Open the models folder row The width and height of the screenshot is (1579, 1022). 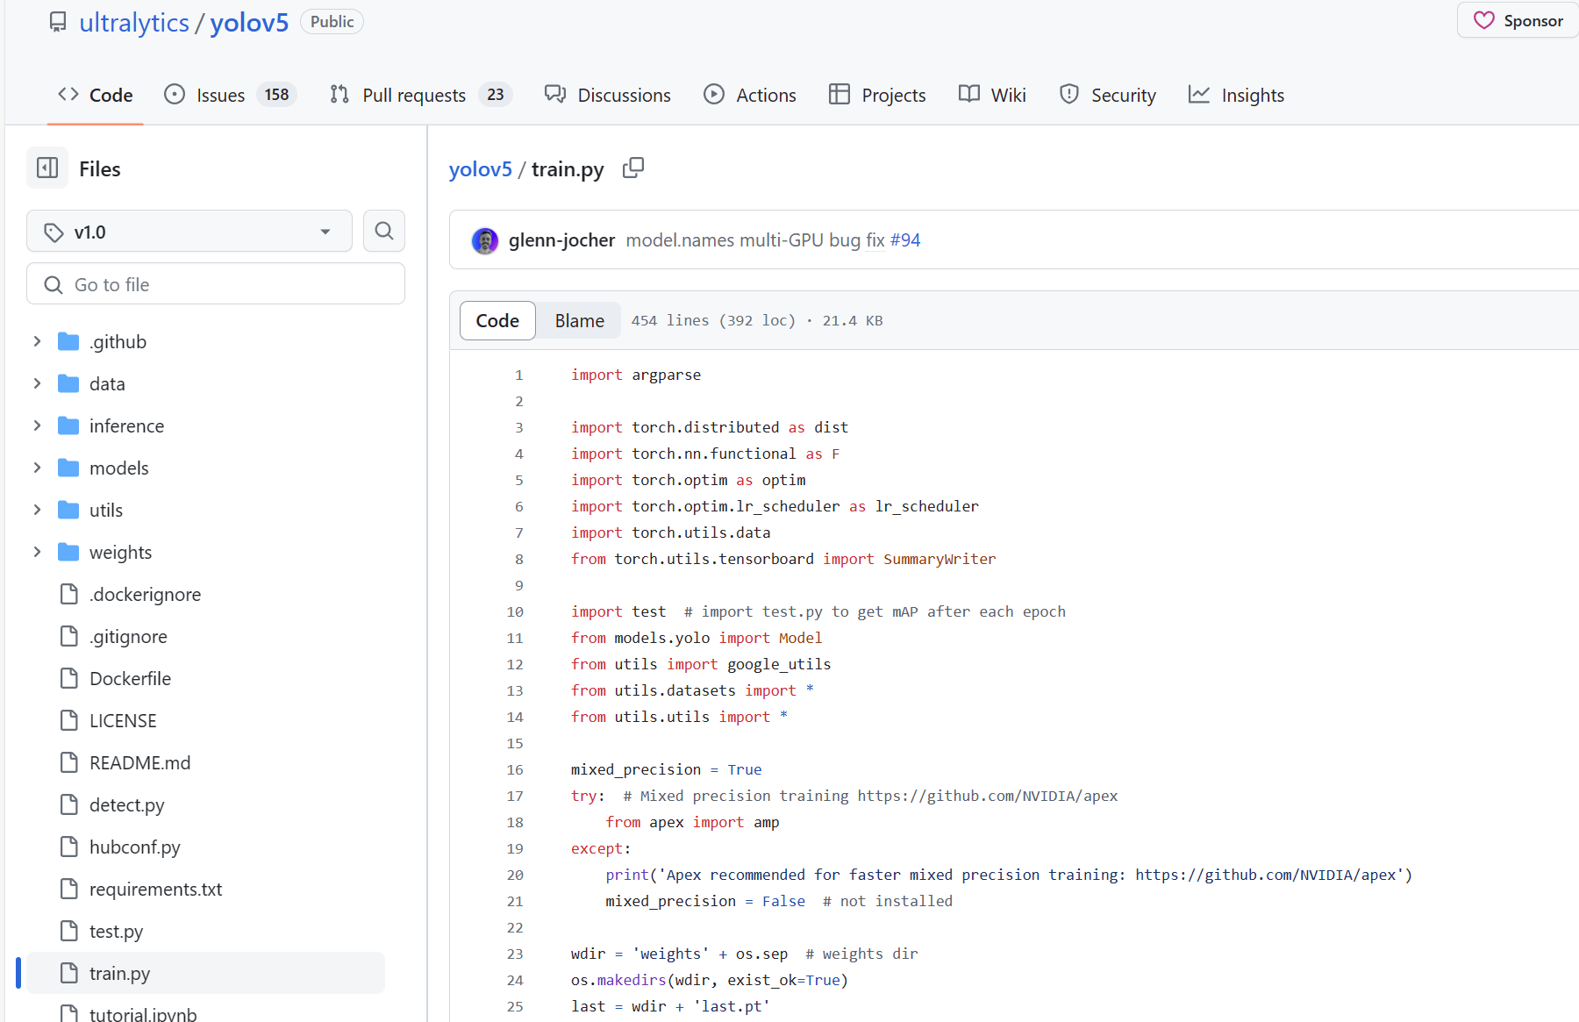pyautogui.click(x=205, y=468)
